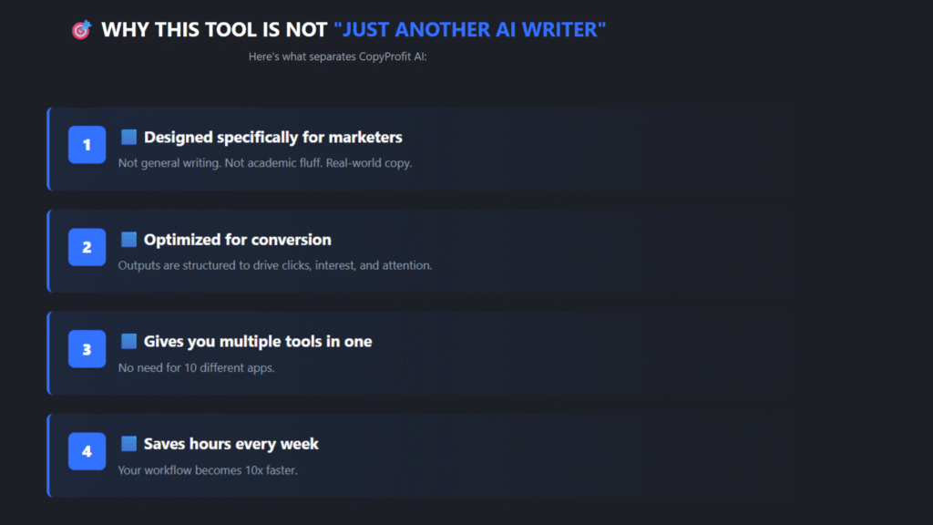Click blue square before 'Saves hours every week'

click(x=128, y=444)
